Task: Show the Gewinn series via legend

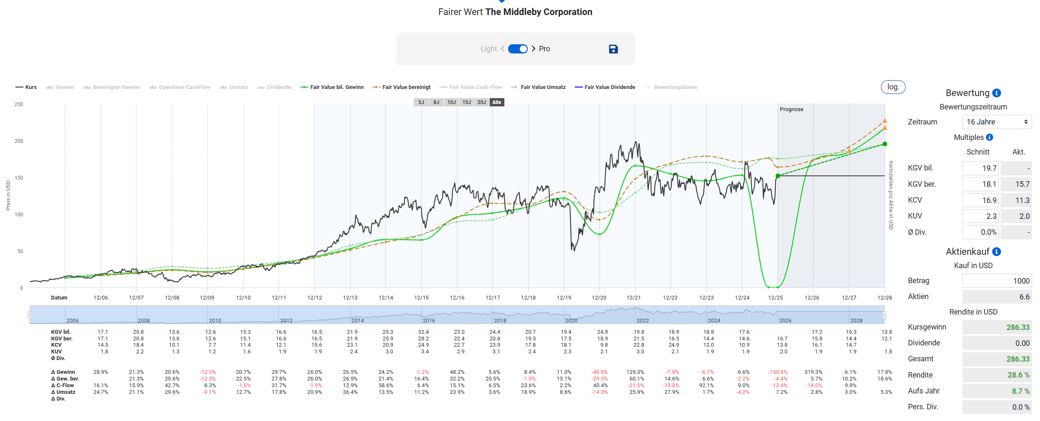Action: (60, 87)
